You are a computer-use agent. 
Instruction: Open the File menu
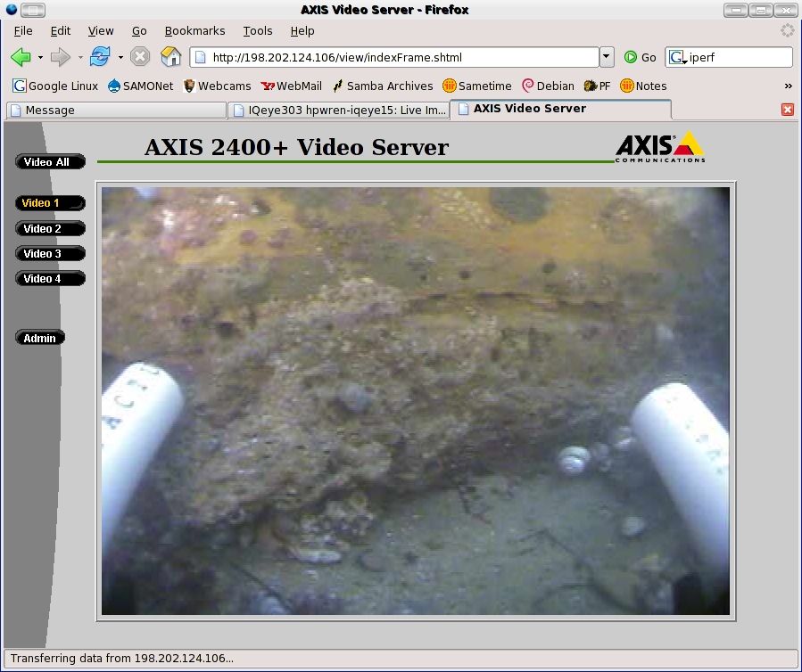23,30
